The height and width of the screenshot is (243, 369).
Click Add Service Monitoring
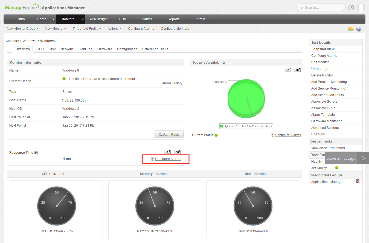[x=328, y=88]
